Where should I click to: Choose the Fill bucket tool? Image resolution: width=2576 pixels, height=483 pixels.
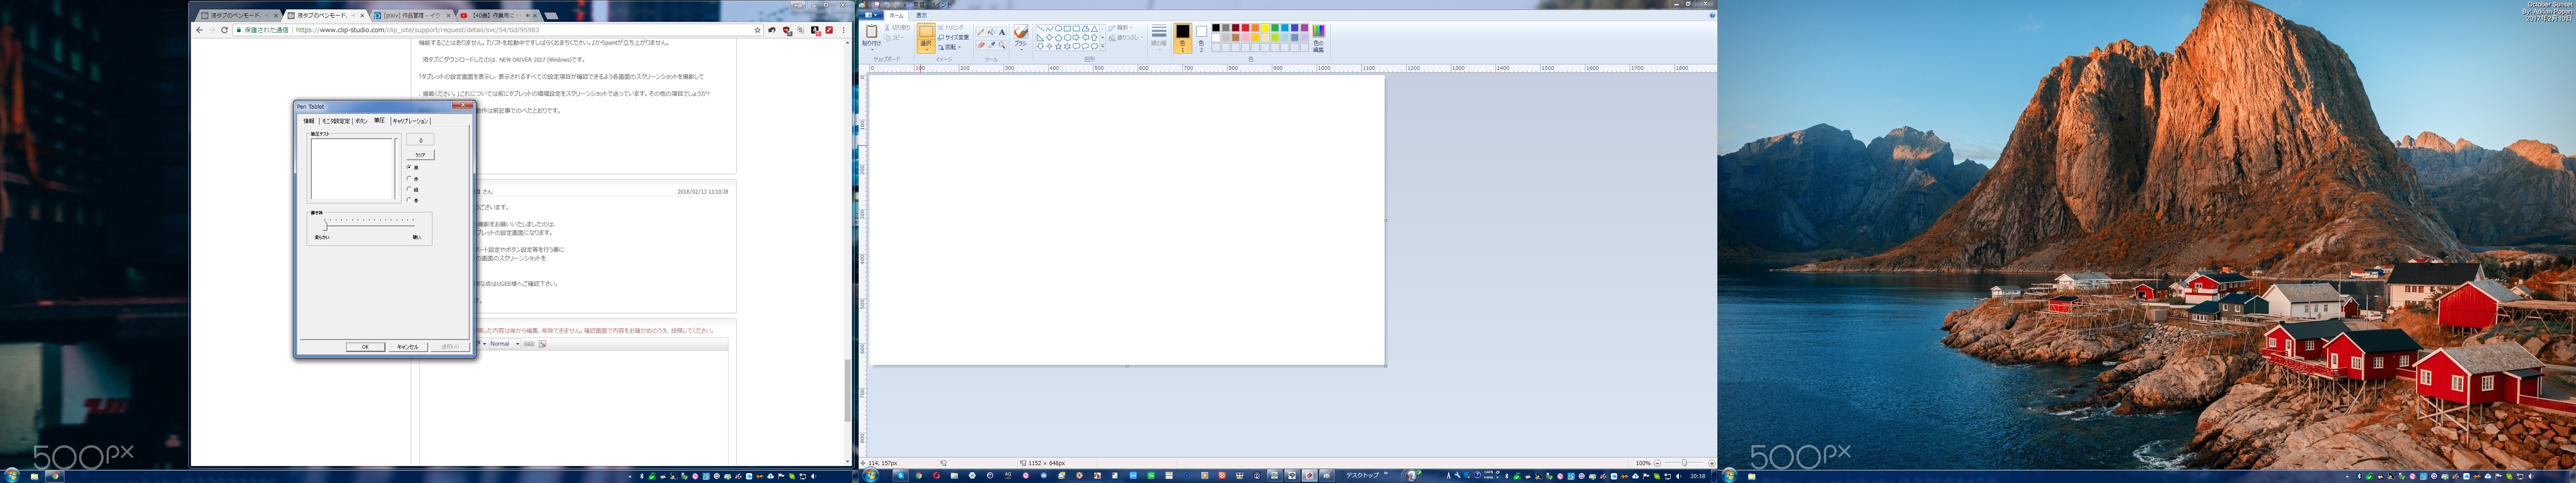coord(991,32)
